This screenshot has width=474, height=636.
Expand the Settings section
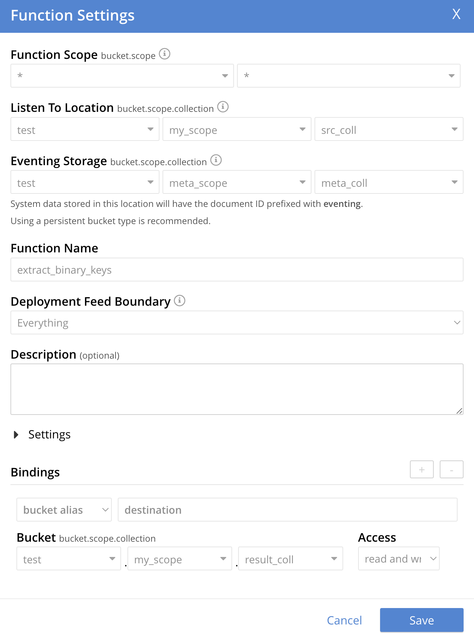pyautogui.click(x=42, y=435)
